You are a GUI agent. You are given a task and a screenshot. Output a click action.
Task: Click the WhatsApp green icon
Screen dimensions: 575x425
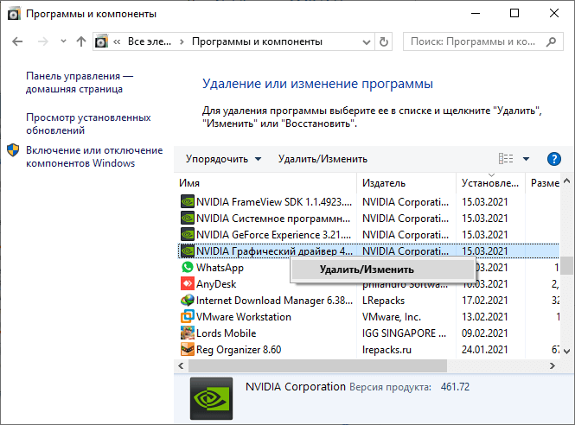click(188, 267)
